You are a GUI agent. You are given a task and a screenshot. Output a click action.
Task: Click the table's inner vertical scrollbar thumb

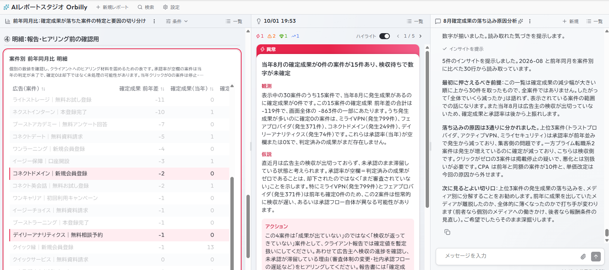coord(232,223)
